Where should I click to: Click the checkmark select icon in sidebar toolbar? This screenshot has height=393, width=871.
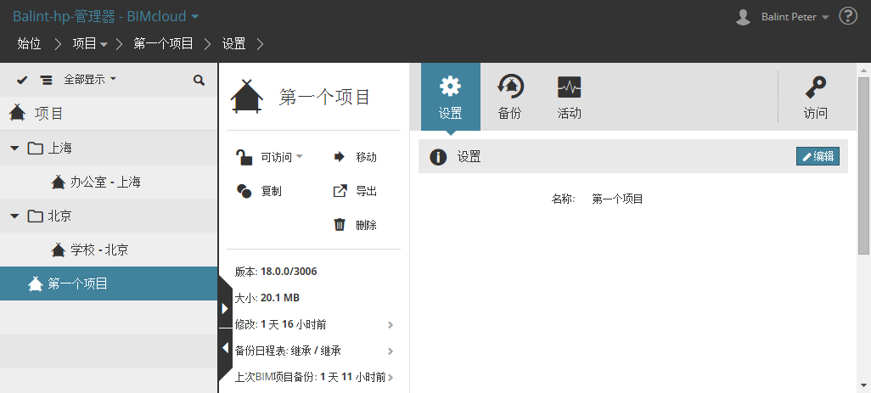pyautogui.click(x=22, y=80)
